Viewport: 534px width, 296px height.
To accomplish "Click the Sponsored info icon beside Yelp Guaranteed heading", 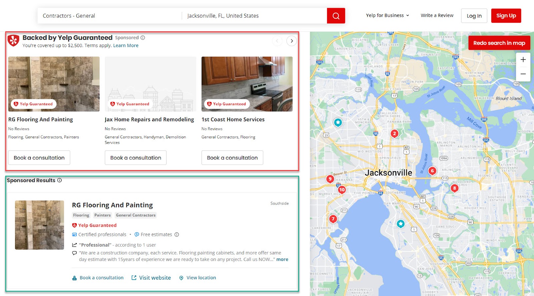I will (x=143, y=38).
